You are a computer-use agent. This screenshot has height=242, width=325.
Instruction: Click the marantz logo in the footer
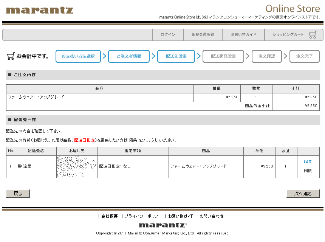click(163, 225)
